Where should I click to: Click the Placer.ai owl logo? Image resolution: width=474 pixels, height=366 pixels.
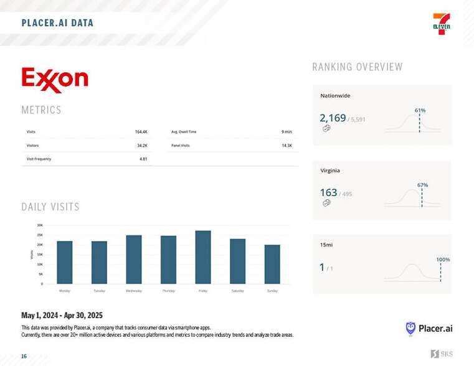coord(410,328)
